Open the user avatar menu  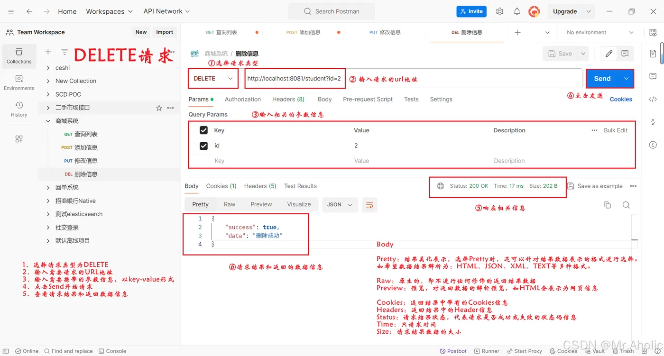(535, 11)
